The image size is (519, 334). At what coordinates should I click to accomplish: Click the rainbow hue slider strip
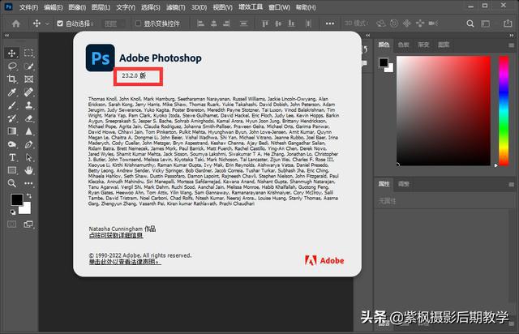[504, 110]
